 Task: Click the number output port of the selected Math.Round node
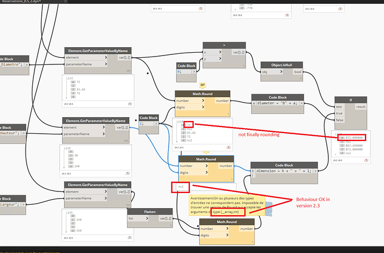[x=225, y=166]
